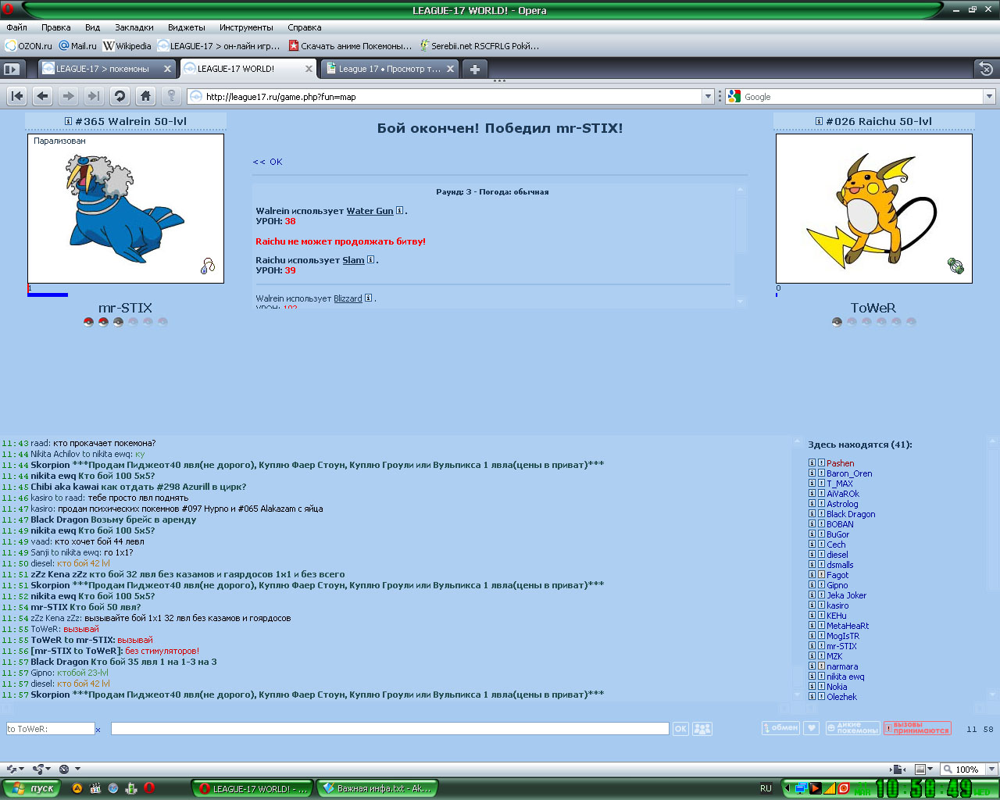This screenshot has width=1000, height=800.
Task: Open the Инструменты menu
Action: point(246,27)
